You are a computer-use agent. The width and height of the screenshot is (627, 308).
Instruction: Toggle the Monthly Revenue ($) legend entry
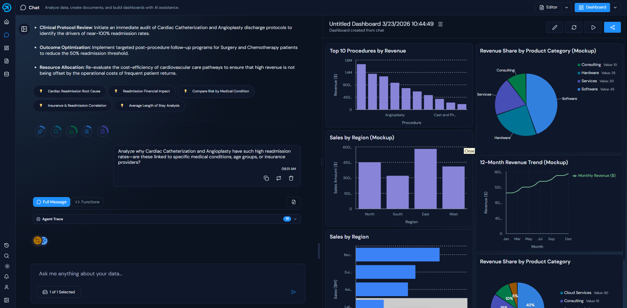(x=594, y=176)
